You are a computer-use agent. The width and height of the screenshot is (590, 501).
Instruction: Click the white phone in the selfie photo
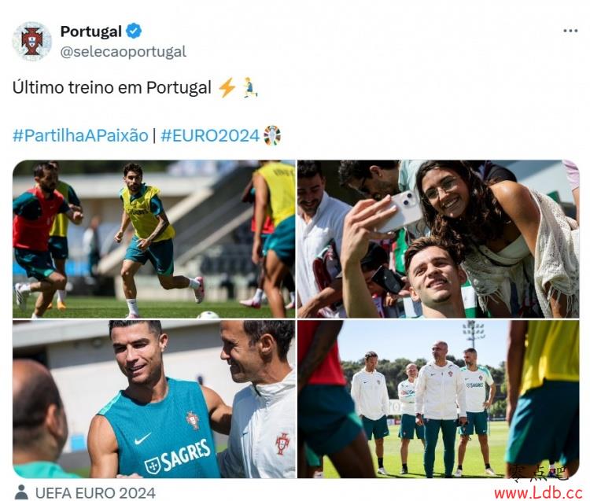point(399,211)
